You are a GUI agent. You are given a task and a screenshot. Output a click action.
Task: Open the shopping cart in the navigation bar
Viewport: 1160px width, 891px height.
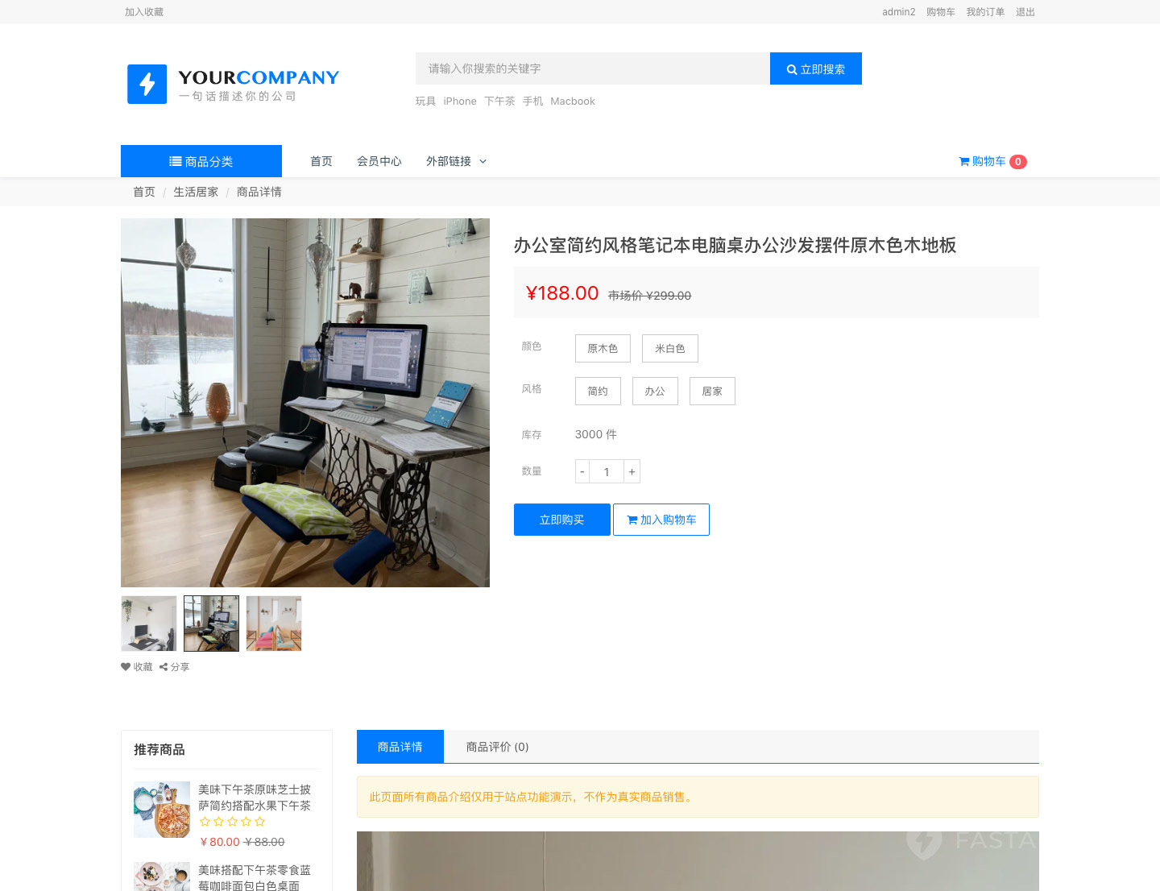point(992,161)
